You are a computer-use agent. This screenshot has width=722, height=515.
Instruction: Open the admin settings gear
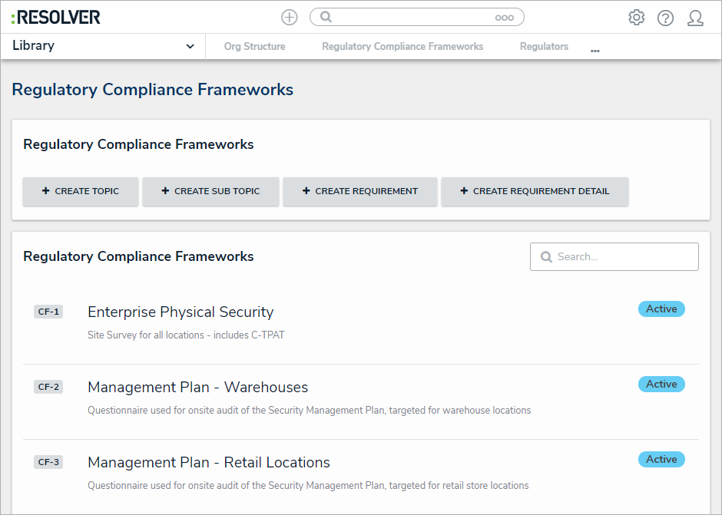(x=636, y=18)
